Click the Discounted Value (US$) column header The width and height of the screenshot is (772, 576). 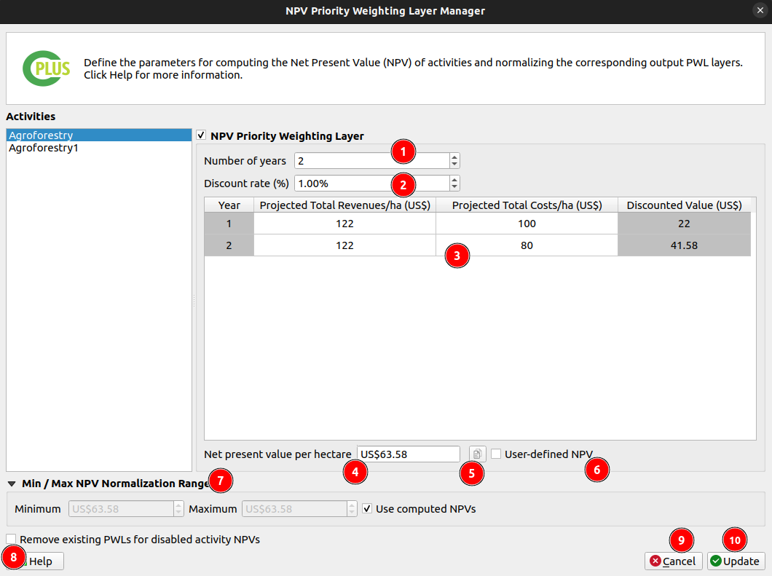pos(685,205)
